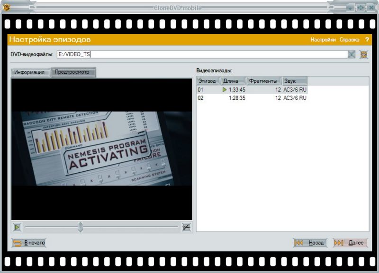Click the scissors trim icon
The height and width of the screenshot is (273, 379).
(x=186, y=227)
